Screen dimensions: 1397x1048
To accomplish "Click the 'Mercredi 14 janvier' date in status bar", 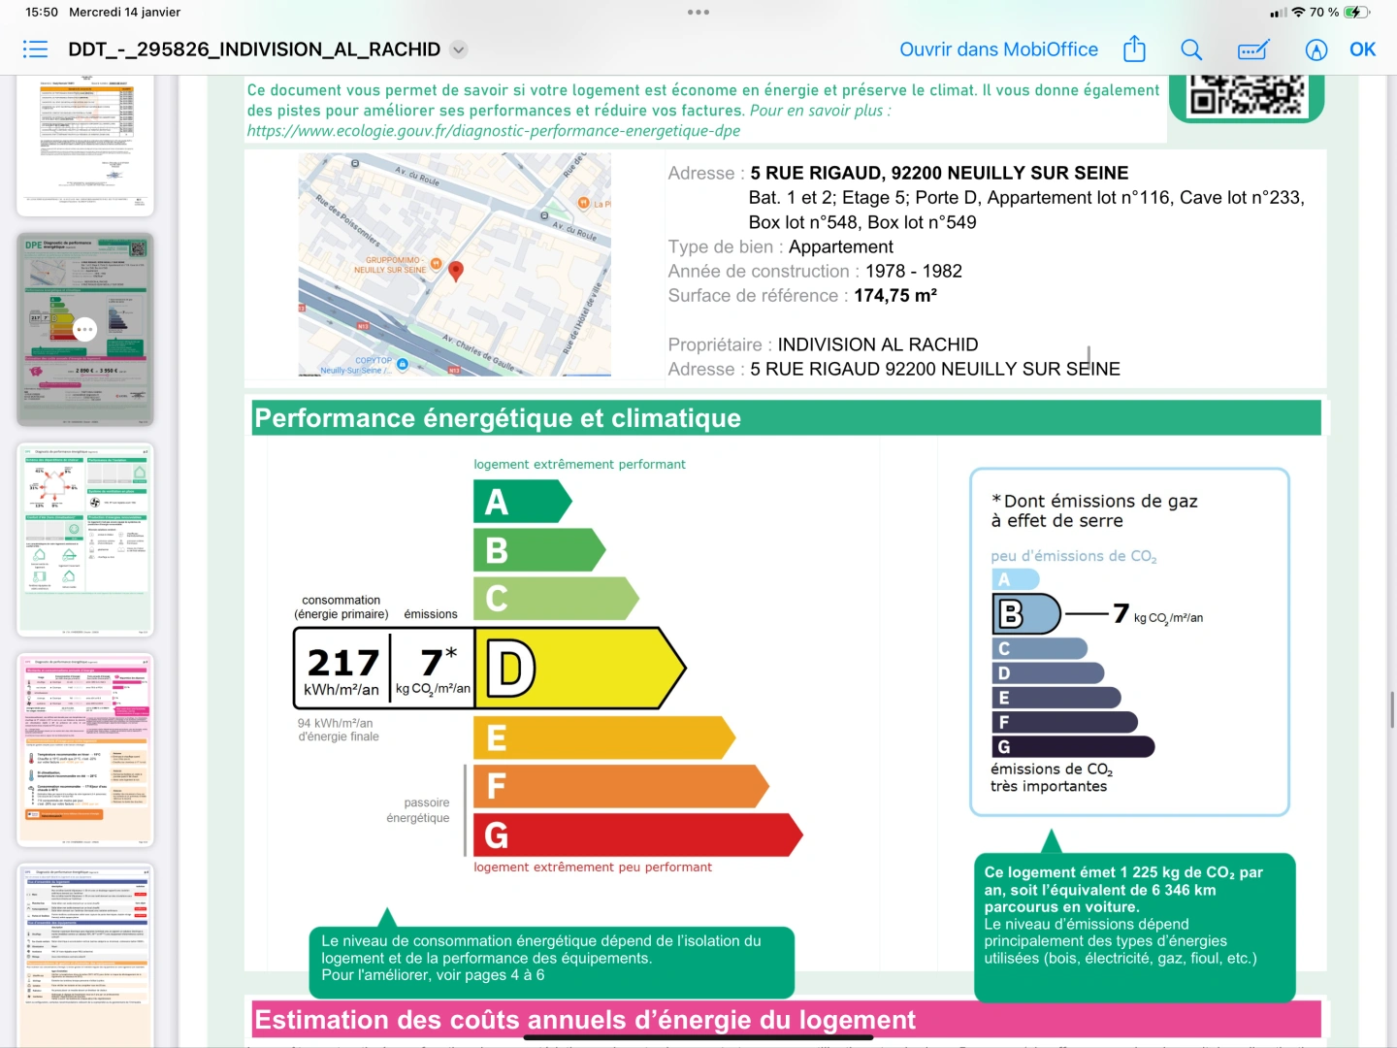I will (125, 13).
